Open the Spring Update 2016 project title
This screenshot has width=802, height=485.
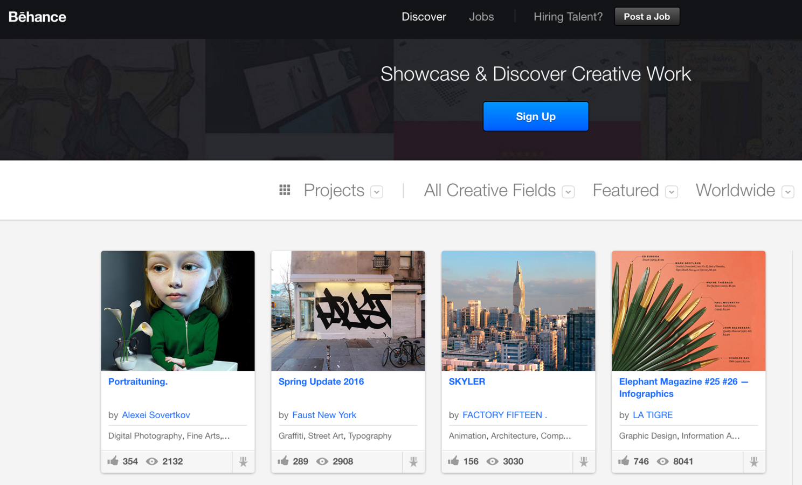click(321, 382)
